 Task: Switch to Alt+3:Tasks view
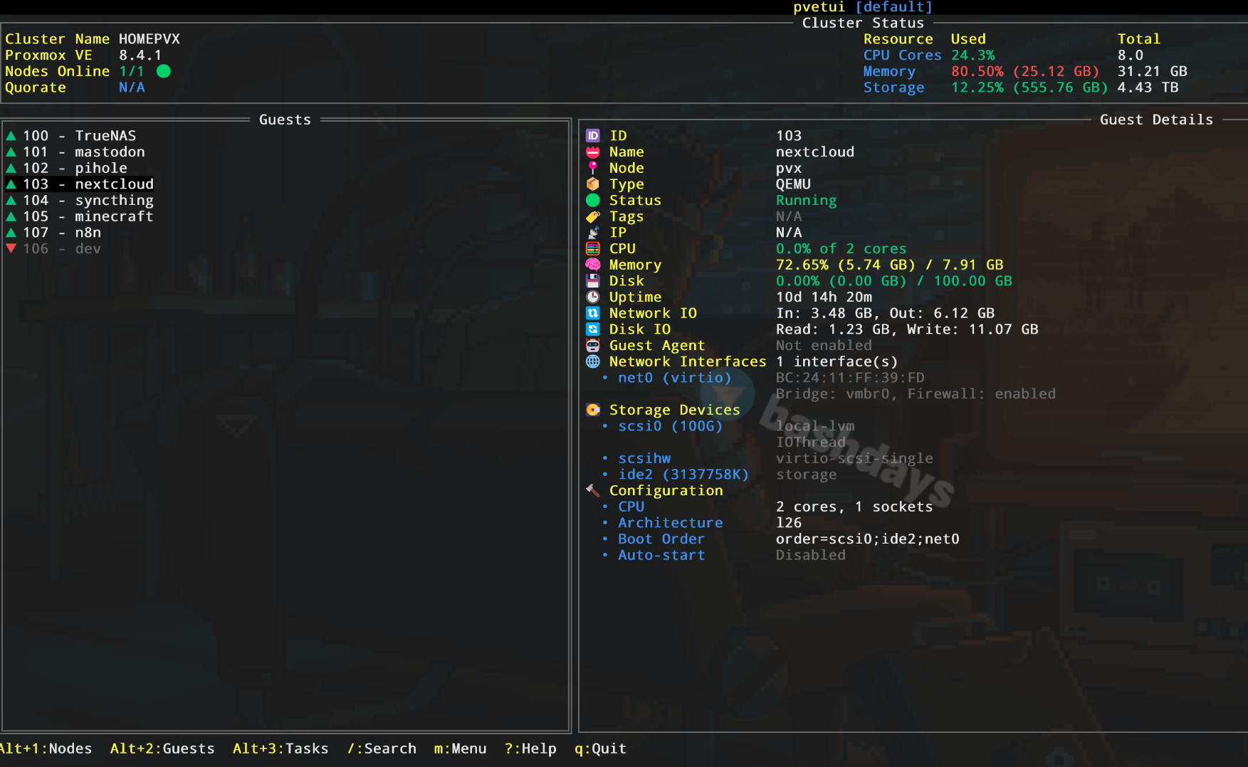(x=280, y=749)
